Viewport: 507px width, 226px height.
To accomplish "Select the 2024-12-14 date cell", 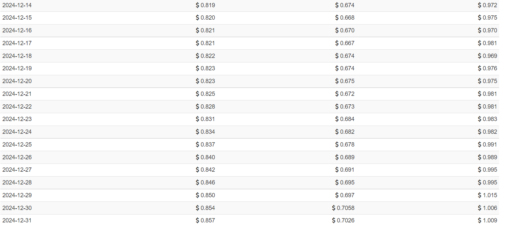I will pos(17,5).
